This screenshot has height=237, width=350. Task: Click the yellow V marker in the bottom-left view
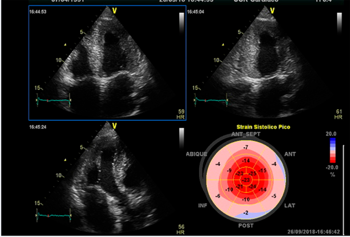pyautogui.click(x=115, y=126)
